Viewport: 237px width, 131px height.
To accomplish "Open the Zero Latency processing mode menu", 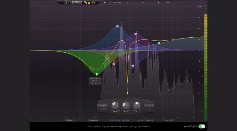I will [93, 120].
